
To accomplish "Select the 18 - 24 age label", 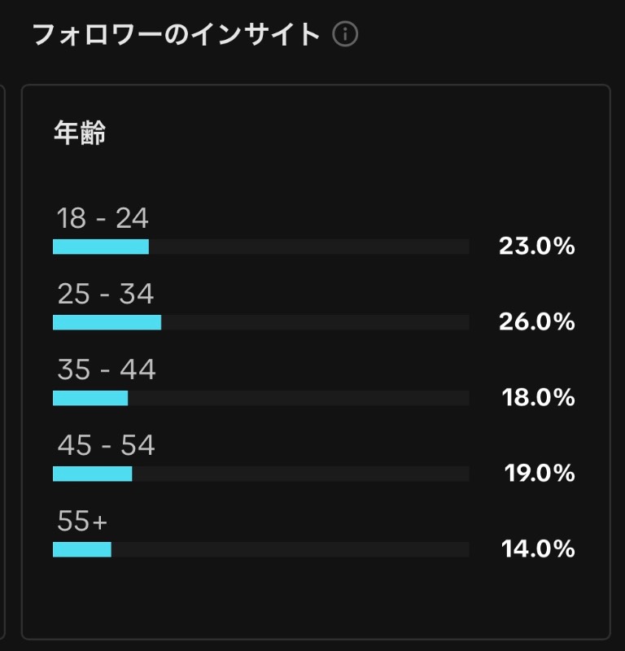I will pyautogui.click(x=103, y=217).
